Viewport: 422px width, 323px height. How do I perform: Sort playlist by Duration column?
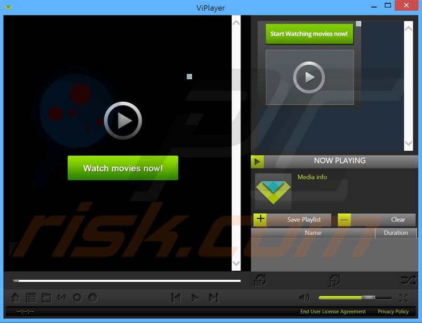point(396,233)
